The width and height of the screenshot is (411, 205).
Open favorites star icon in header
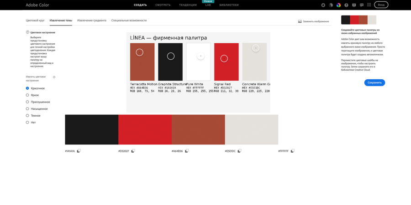[323, 5]
